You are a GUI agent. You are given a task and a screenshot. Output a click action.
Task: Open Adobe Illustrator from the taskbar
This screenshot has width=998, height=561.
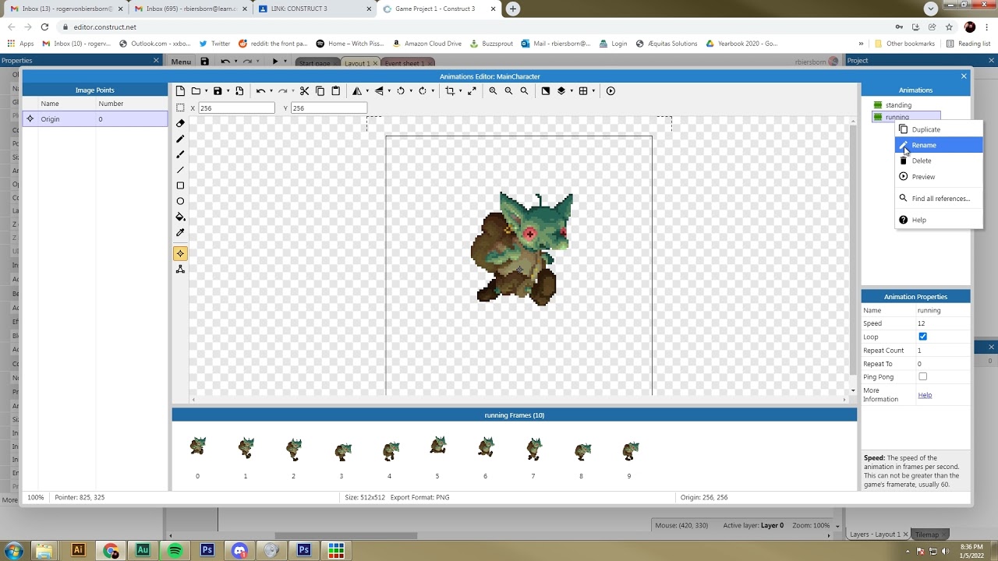78,550
